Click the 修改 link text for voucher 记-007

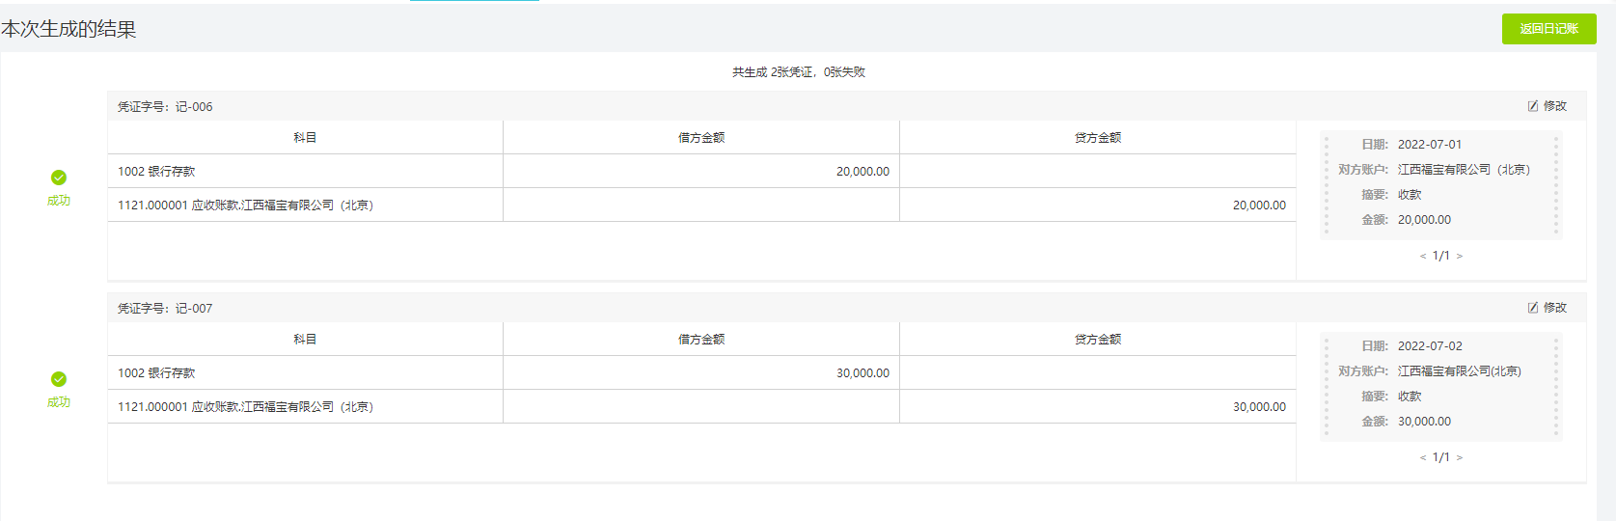pyautogui.click(x=1555, y=308)
